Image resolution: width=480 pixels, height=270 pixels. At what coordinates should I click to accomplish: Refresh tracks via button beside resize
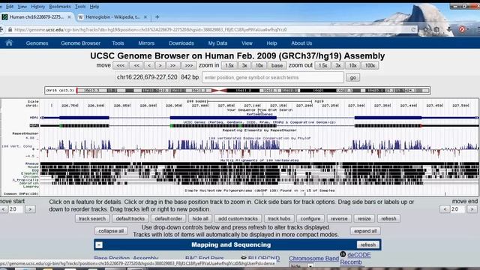(388, 218)
